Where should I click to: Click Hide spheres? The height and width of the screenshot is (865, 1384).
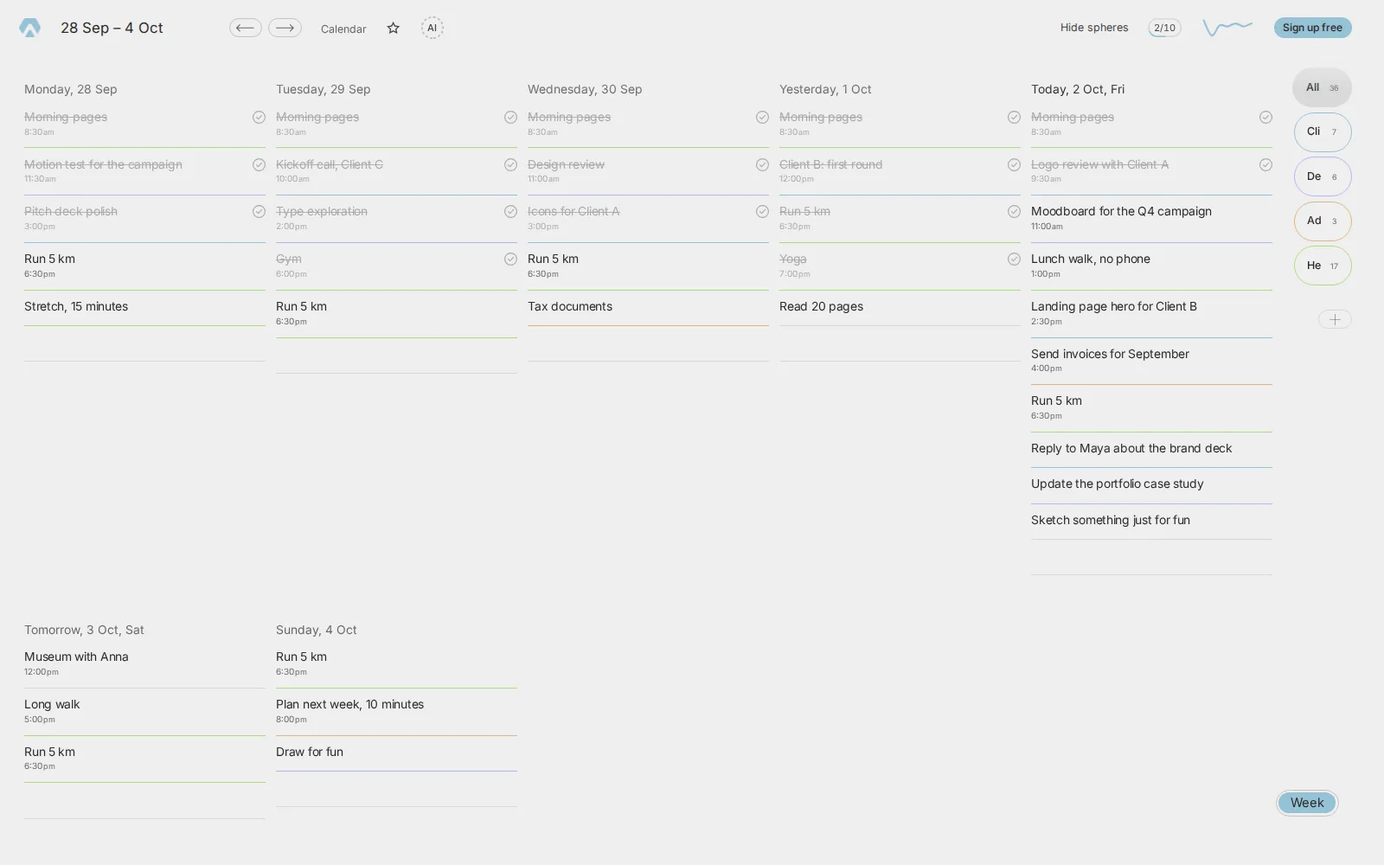coord(1094,28)
